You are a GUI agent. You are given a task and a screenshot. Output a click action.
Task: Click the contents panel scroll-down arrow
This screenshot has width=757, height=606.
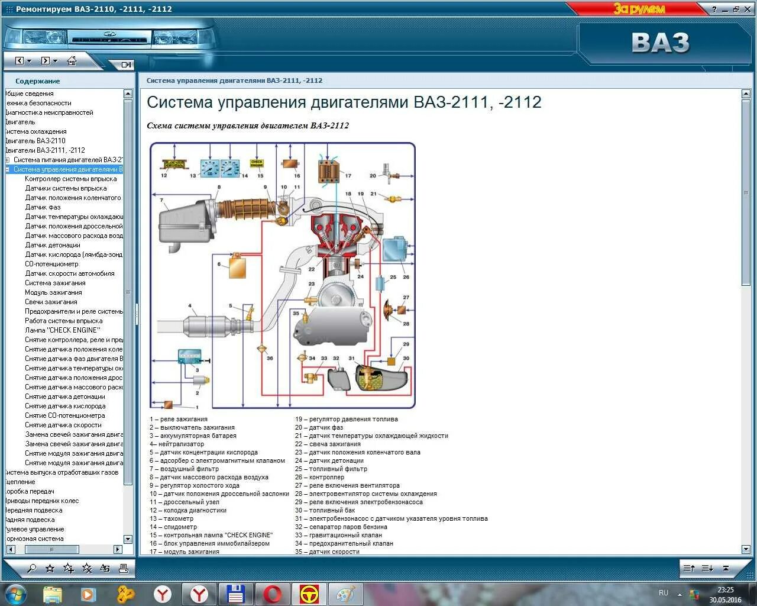click(128, 539)
